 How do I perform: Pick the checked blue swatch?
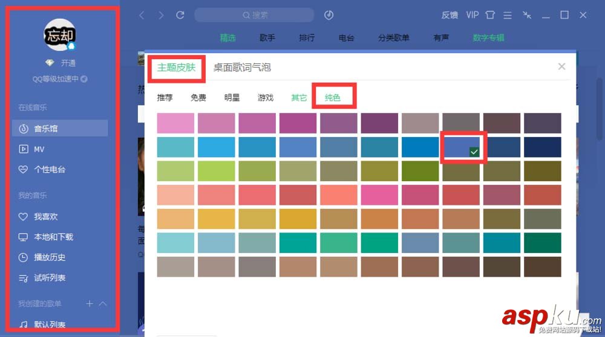[x=462, y=147]
